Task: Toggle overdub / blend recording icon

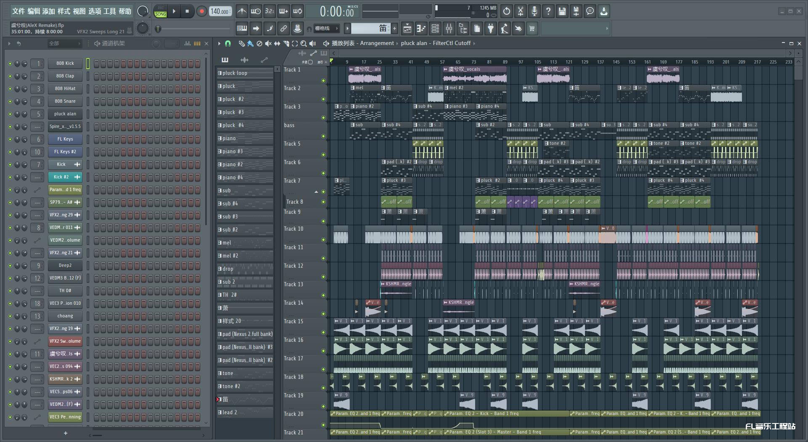Action: point(284,11)
